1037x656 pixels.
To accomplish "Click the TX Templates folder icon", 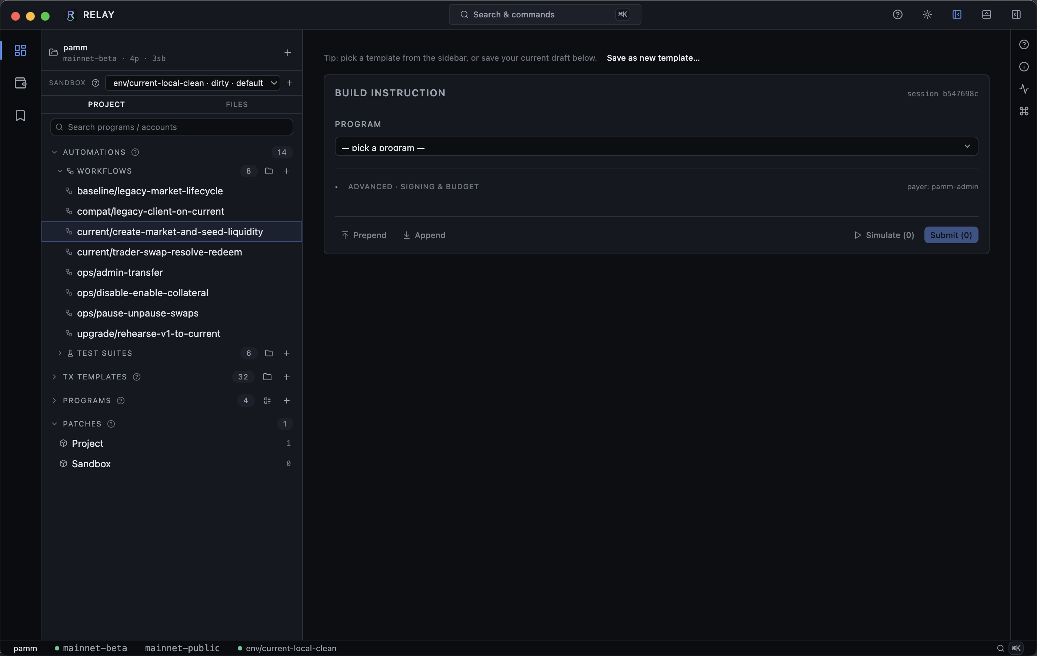I will [x=267, y=376].
